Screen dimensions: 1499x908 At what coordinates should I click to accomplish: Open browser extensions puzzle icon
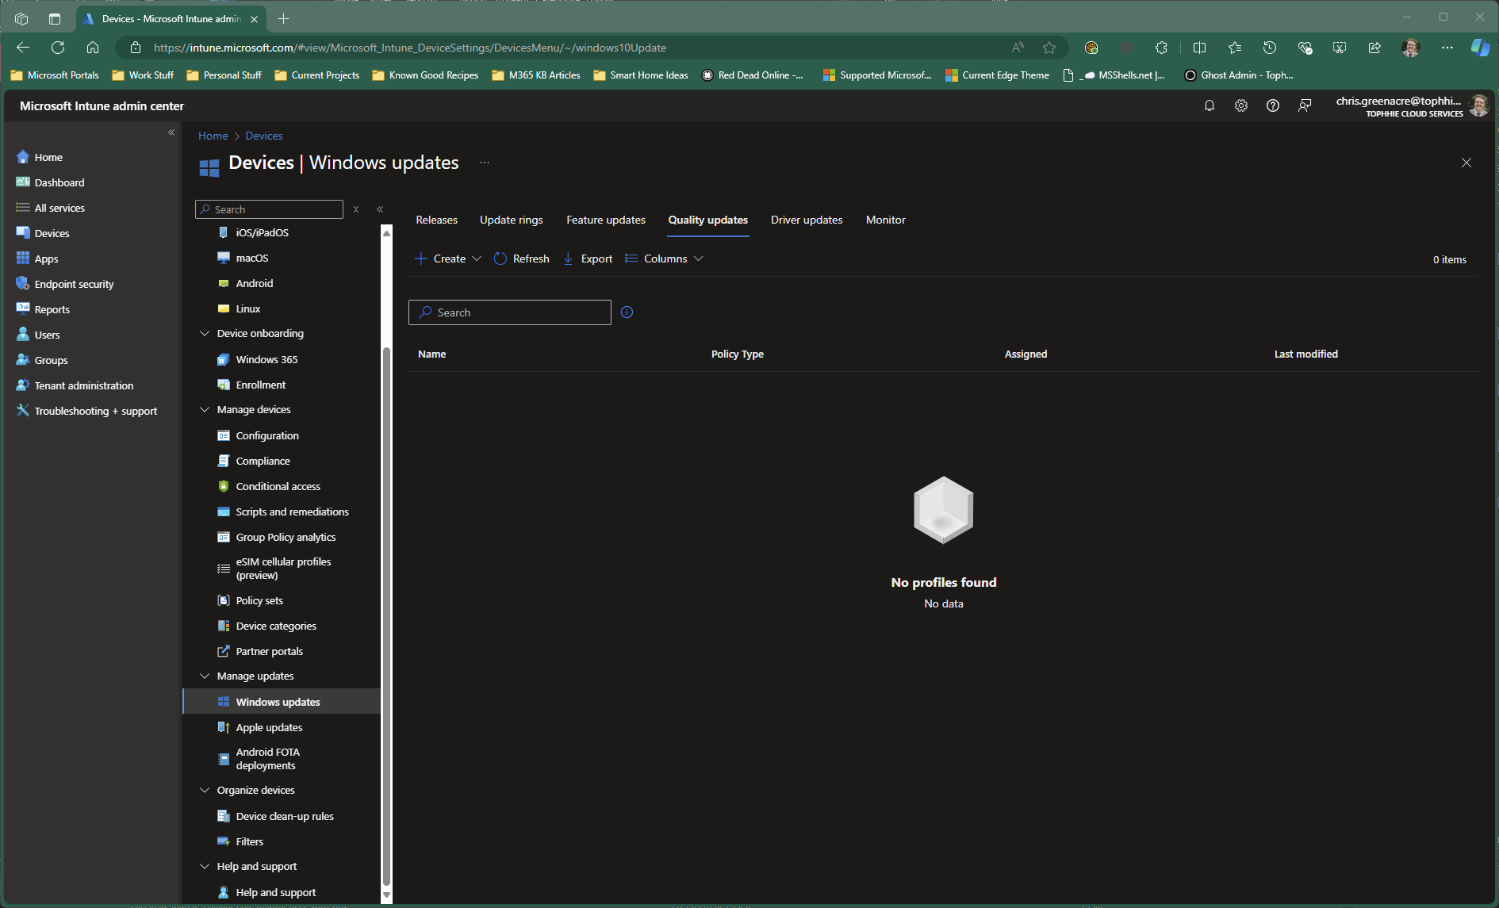pyautogui.click(x=1161, y=48)
